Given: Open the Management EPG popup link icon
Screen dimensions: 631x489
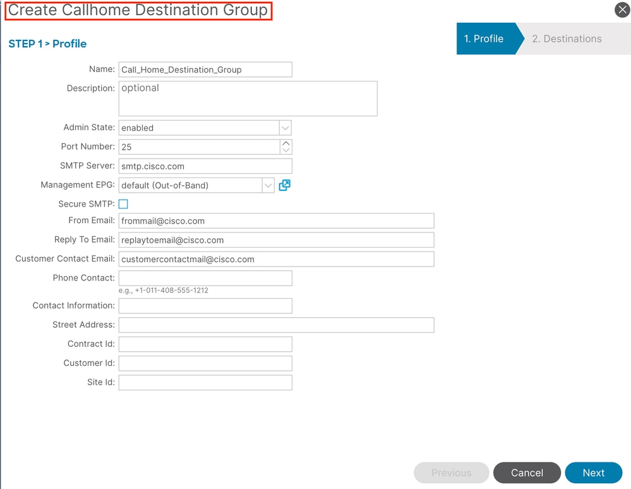Looking at the screenshot, I should [284, 185].
